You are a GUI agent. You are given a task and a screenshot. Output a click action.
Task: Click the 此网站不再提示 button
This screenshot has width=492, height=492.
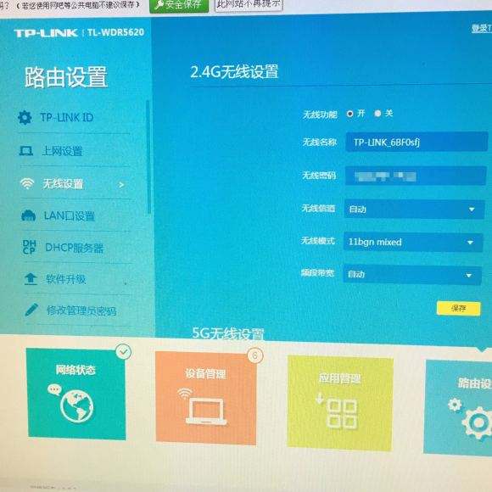249,4
